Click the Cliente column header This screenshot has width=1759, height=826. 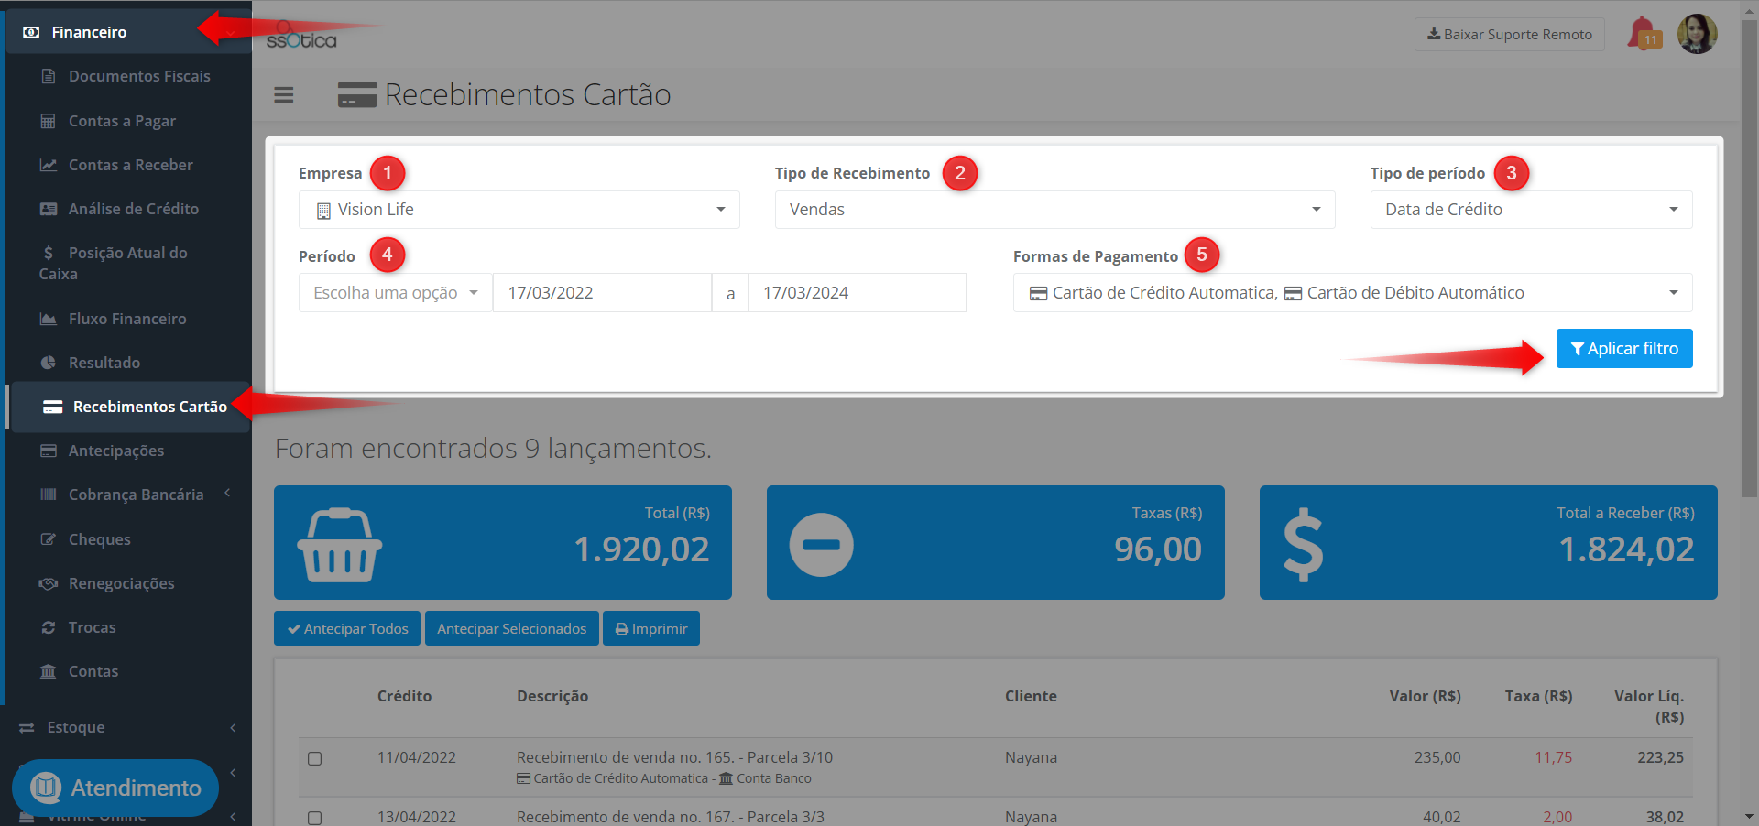[x=1031, y=696]
